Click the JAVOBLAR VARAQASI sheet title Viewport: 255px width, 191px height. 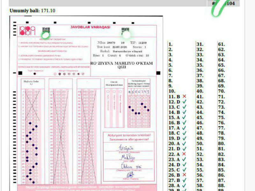click(91, 27)
